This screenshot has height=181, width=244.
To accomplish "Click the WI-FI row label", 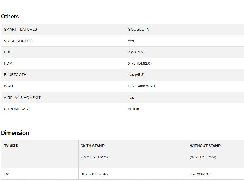I will [x=8, y=86].
